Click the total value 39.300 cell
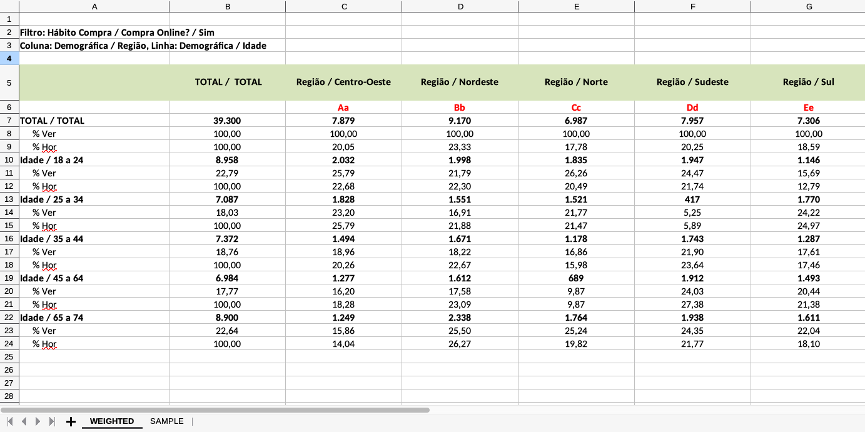This screenshot has width=865, height=432. coord(227,121)
